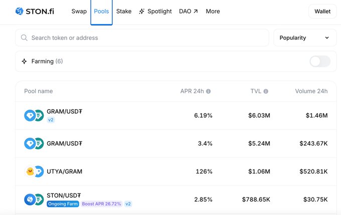This screenshot has height=215, width=341.
Task: Toggle the Farming filter switch
Action: coord(320,61)
